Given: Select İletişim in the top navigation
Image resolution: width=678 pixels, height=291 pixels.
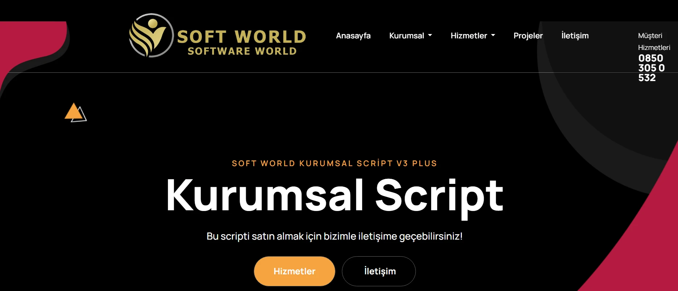Looking at the screenshot, I should pyautogui.click(x=575, y=35).
